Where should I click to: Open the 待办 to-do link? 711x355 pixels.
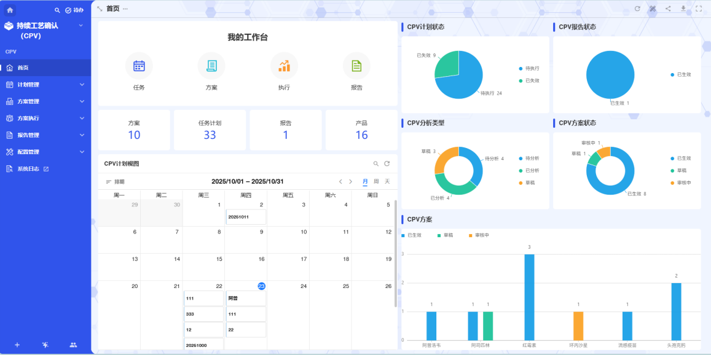click(x=74, y=10)
